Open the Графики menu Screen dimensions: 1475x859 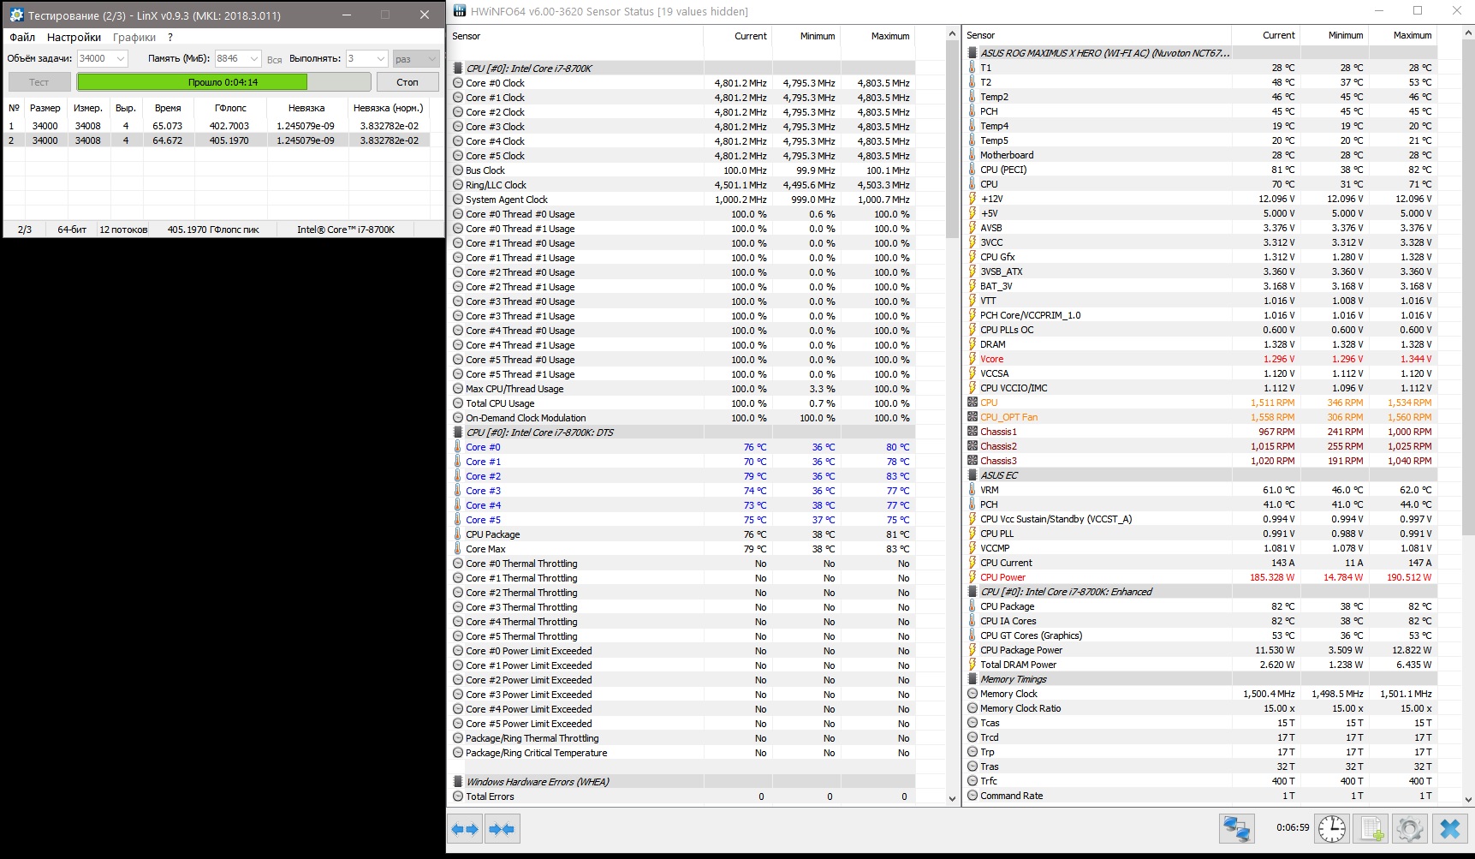coord(134,37)
